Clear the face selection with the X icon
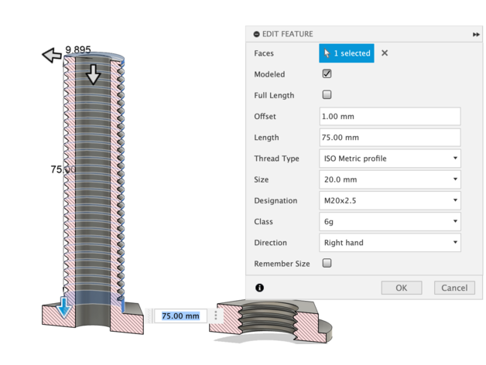This screenshot has width=486, height=365. pyautogui.click(x=385, y=53)
